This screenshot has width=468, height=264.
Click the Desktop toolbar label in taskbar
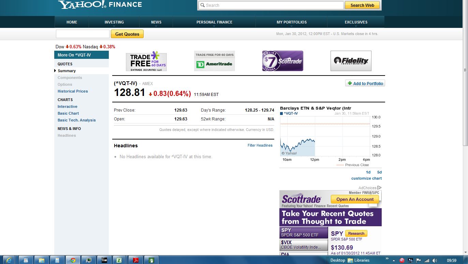[338, 260]
